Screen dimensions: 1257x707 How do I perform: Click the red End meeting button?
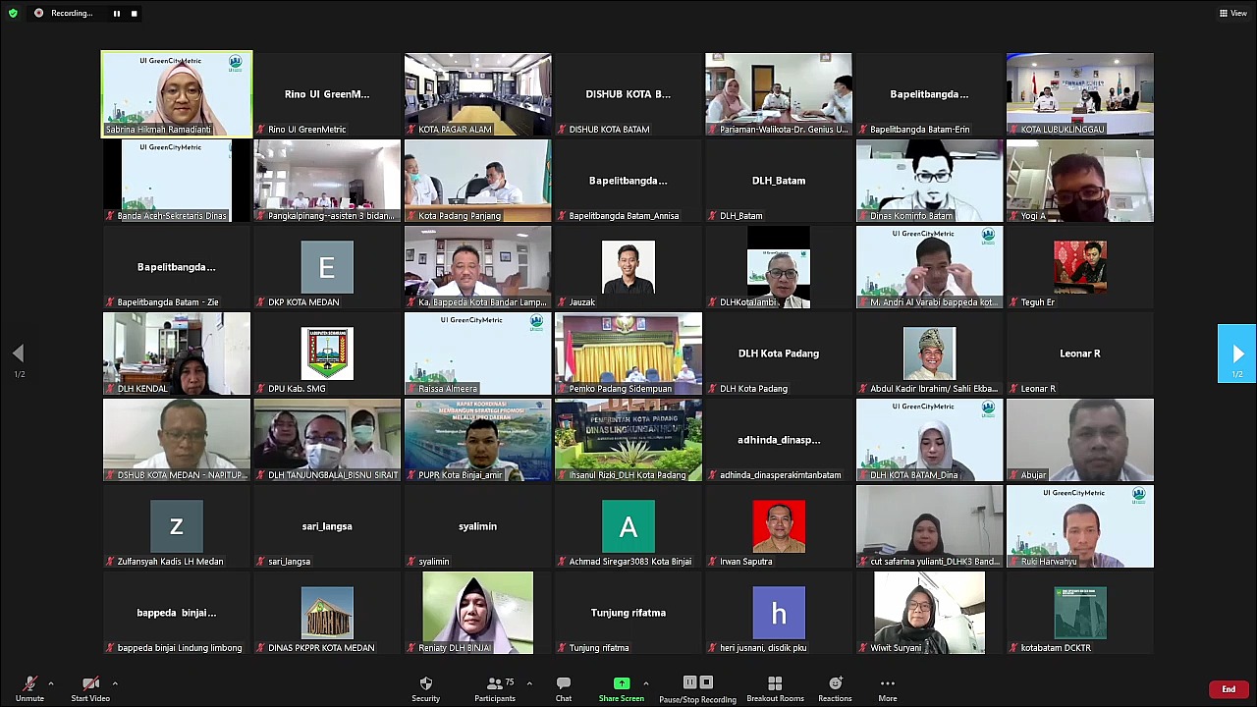click(1228, 689)
